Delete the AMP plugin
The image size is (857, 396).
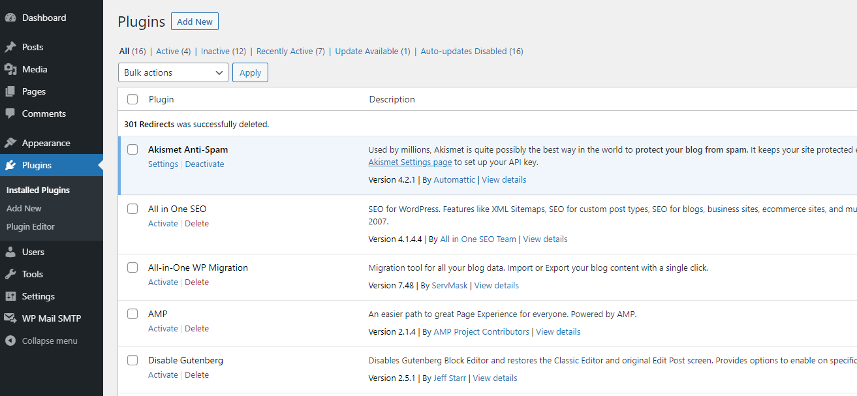(196, 329)
